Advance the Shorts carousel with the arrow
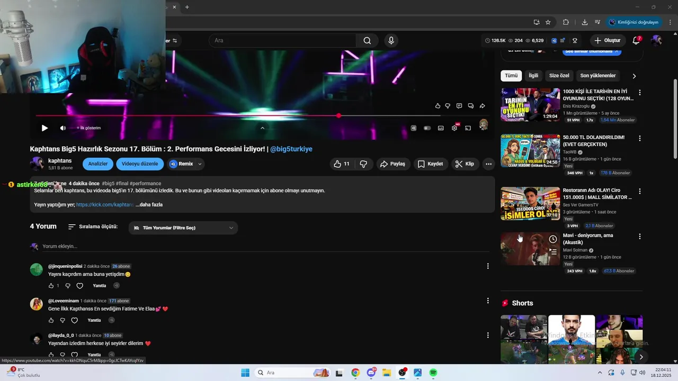The width and height of the screenshot is (678, 381). pyautogui.click(x=641, y=357)
